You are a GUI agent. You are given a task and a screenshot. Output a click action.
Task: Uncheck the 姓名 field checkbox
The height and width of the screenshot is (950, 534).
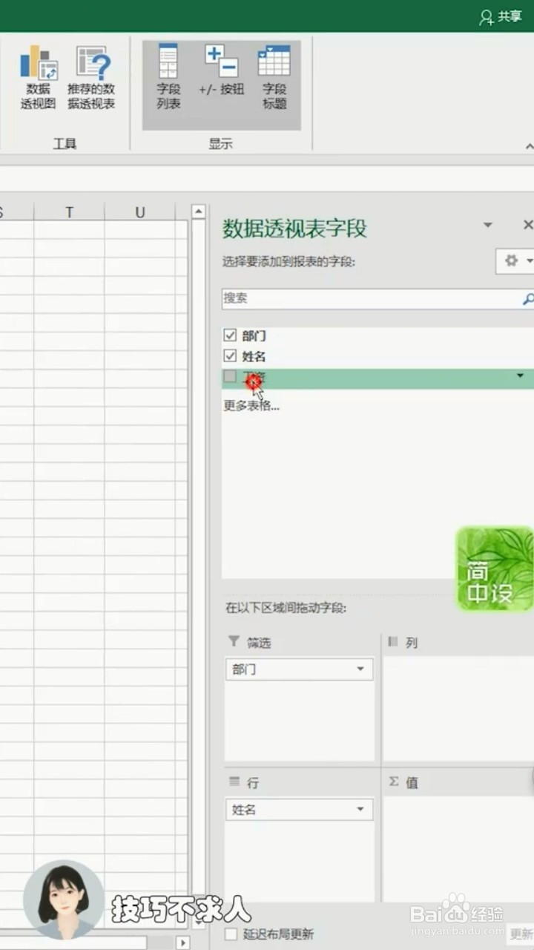[x=230, y=356]
